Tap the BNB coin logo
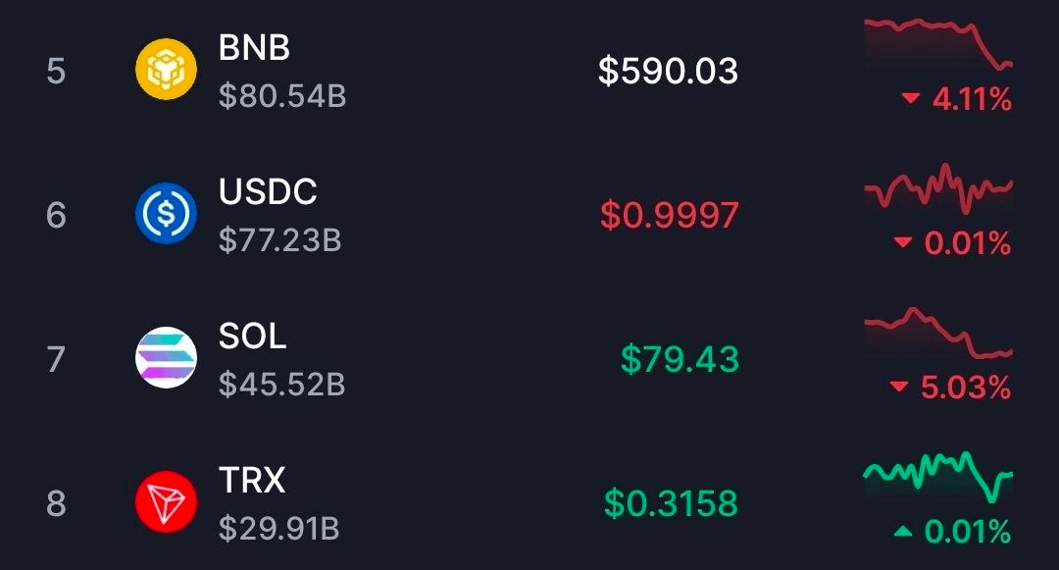 166,70
